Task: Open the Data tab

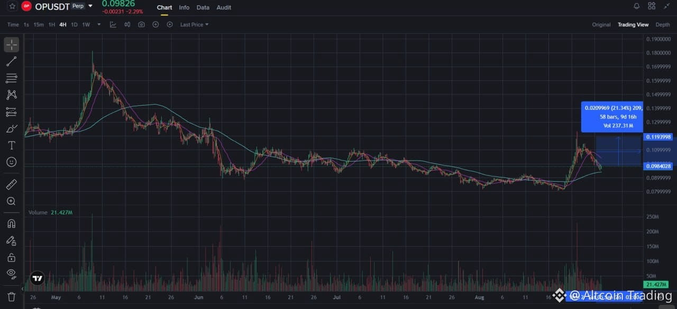Action: click(x=203, y=7)
